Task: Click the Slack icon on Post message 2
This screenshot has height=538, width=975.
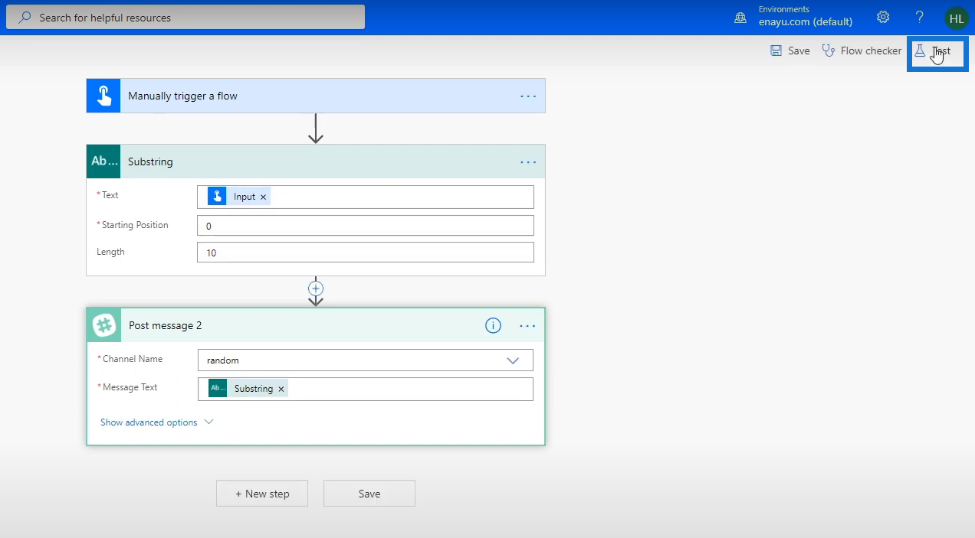Action: click(104, 325)
